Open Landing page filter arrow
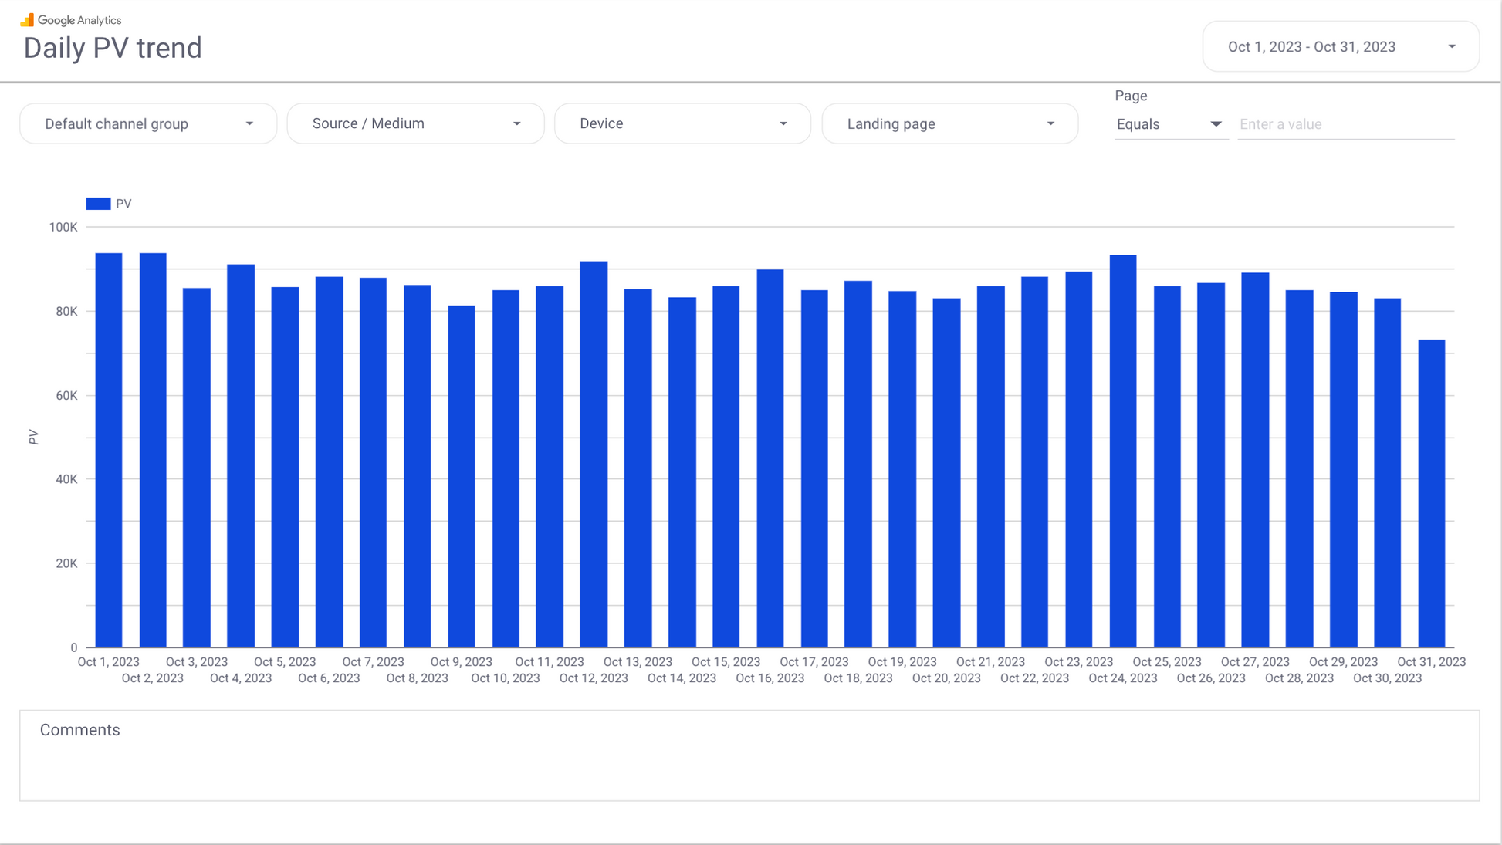Viewport: 1502px width, 845px height. pos(1050,124)
